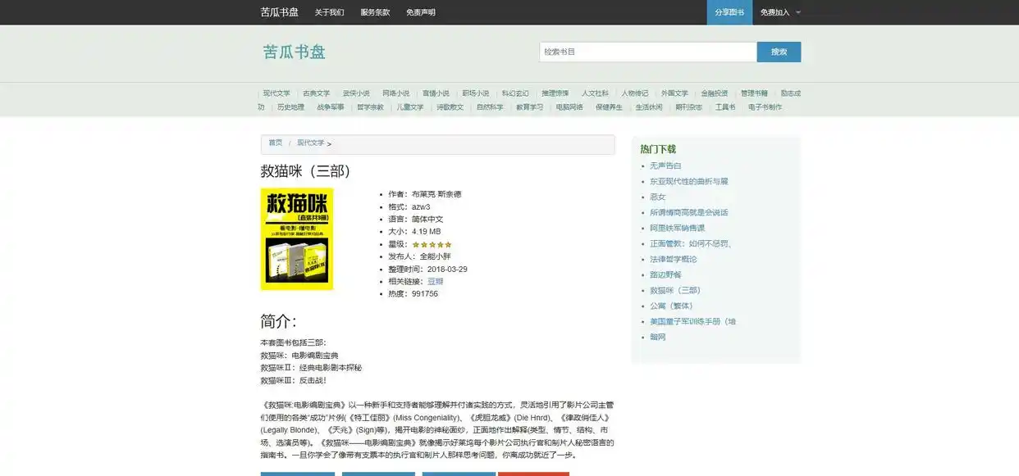
Task: Open the 免责声明 page
Action: tap(422, 11)
